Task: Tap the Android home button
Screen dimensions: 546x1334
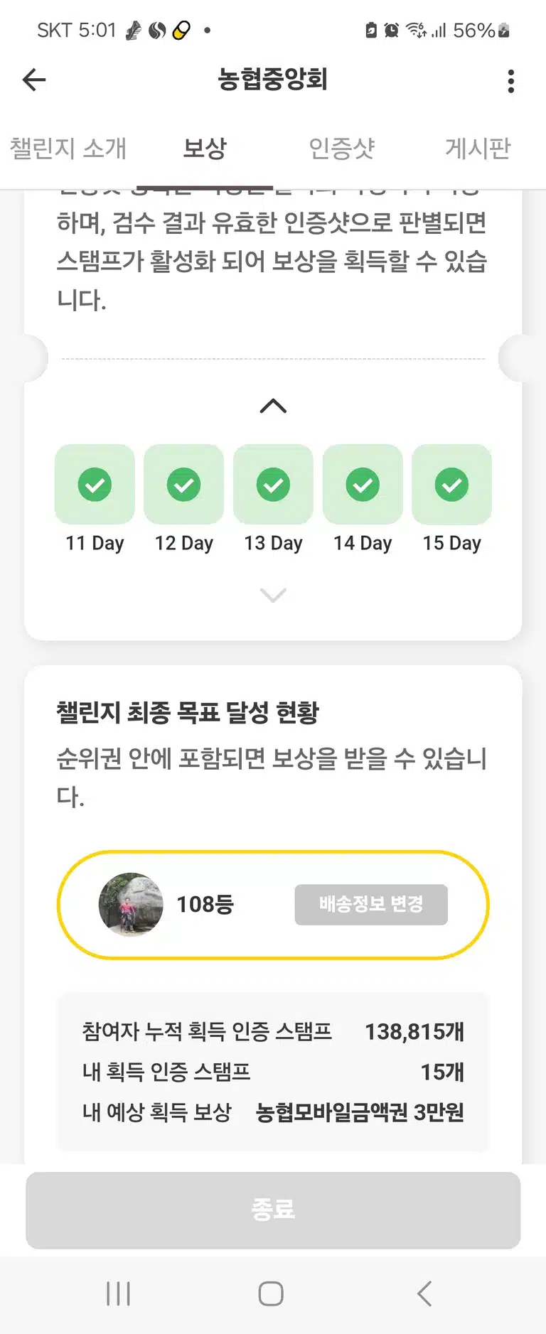Action: (x=271, y=1293)
